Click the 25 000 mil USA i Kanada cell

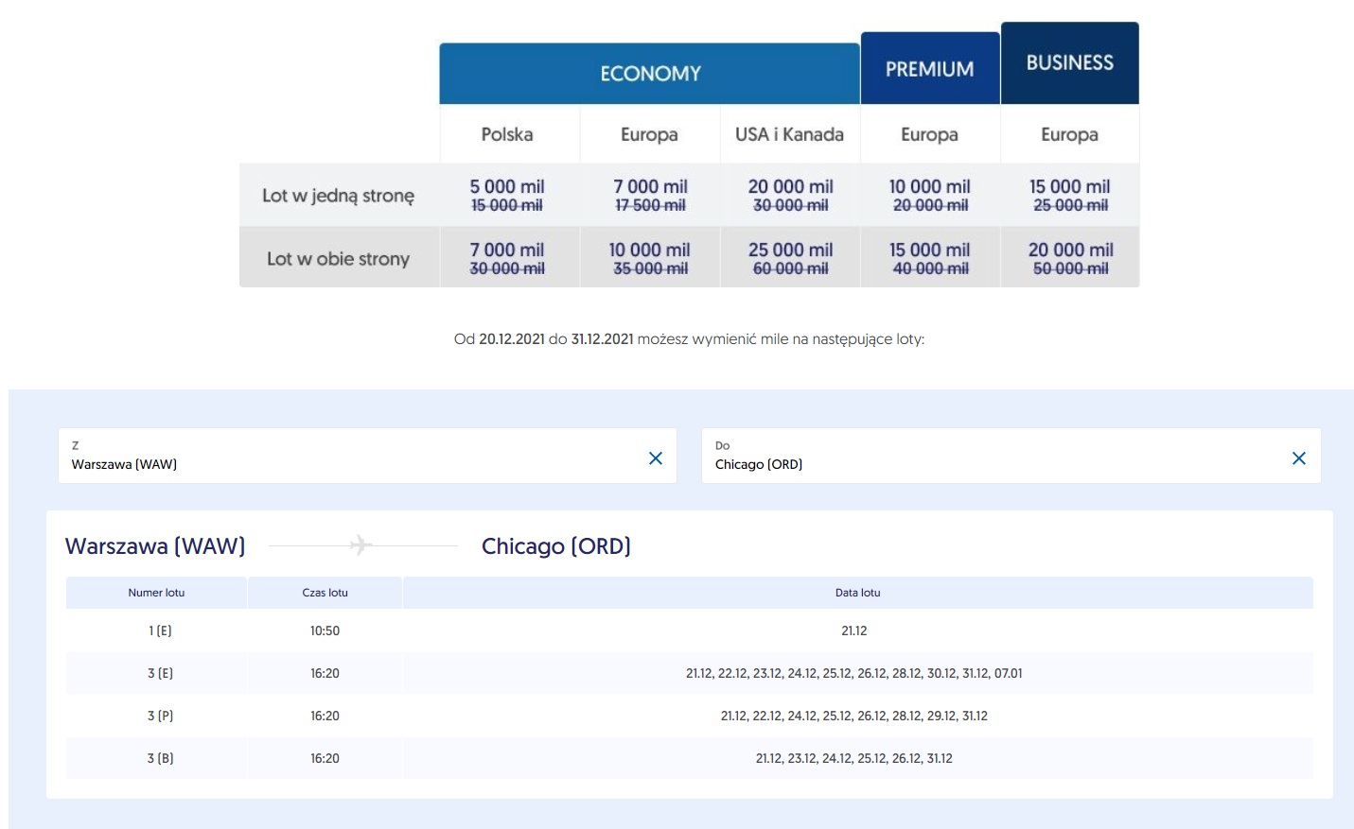point(790,257)
